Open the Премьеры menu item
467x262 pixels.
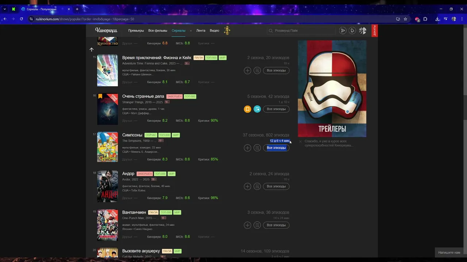coord(136,31)
